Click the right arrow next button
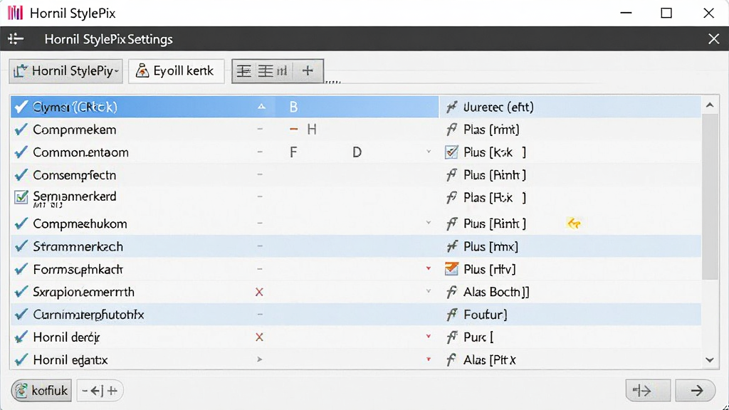 [696, 391]
